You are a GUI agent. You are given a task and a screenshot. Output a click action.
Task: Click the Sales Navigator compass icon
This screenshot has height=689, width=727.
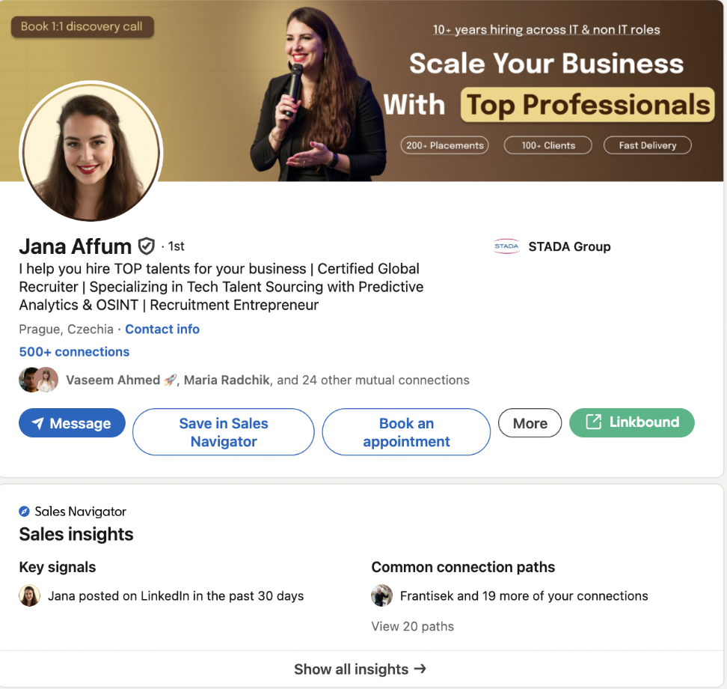25,512
